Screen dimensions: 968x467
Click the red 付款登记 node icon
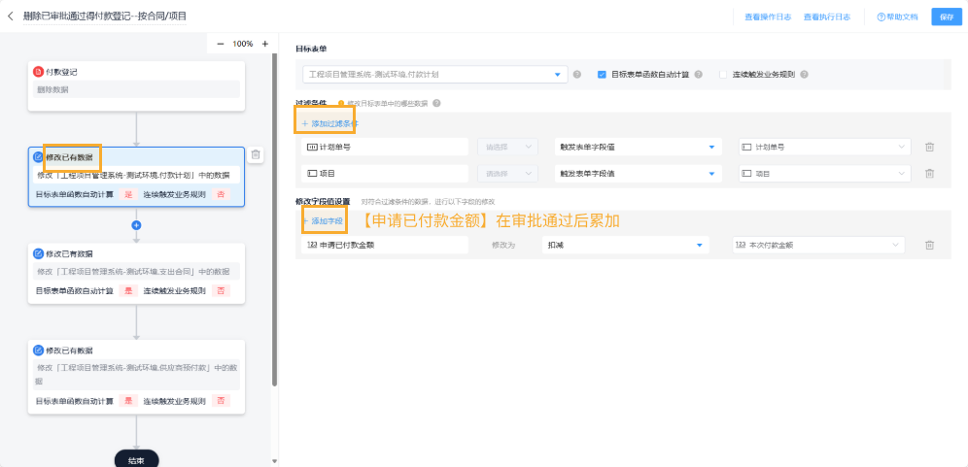click(x=38, y=72)
